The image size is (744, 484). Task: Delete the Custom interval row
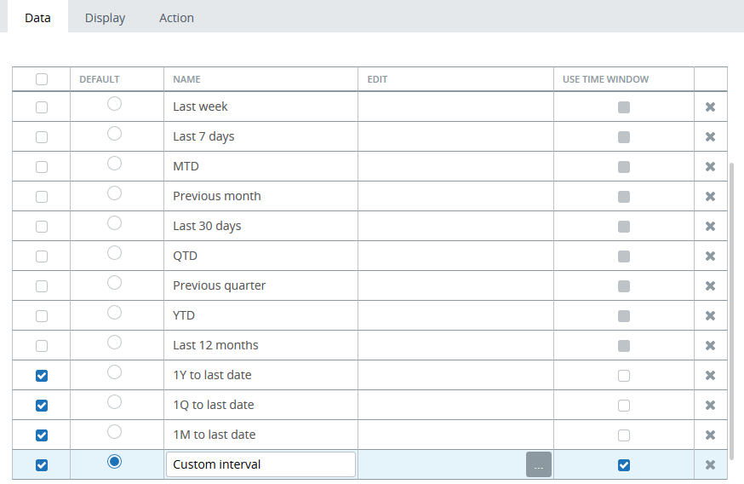tap(710, 465)
